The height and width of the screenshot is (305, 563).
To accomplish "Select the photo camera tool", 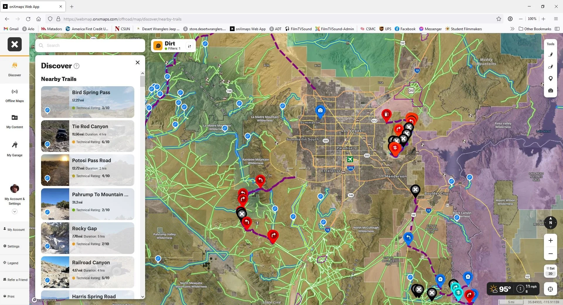I will (551, 91).
